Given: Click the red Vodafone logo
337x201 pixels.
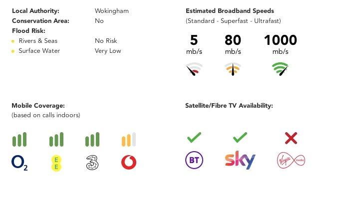Looking at the screenshot, I should point(129,162).
